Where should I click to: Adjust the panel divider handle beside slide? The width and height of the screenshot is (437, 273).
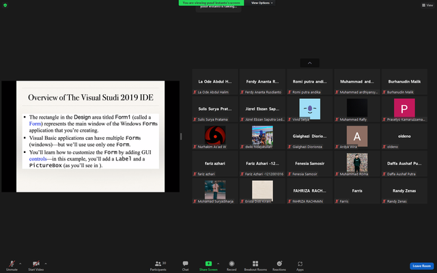coord(181,136)
